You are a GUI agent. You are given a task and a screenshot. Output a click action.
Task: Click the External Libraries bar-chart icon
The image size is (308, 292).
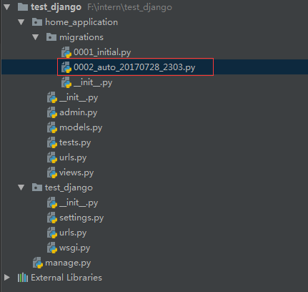(x=23, y=278)
